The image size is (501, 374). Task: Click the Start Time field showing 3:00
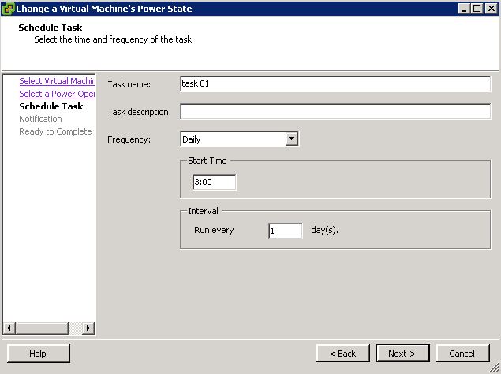tap(215, 182)
